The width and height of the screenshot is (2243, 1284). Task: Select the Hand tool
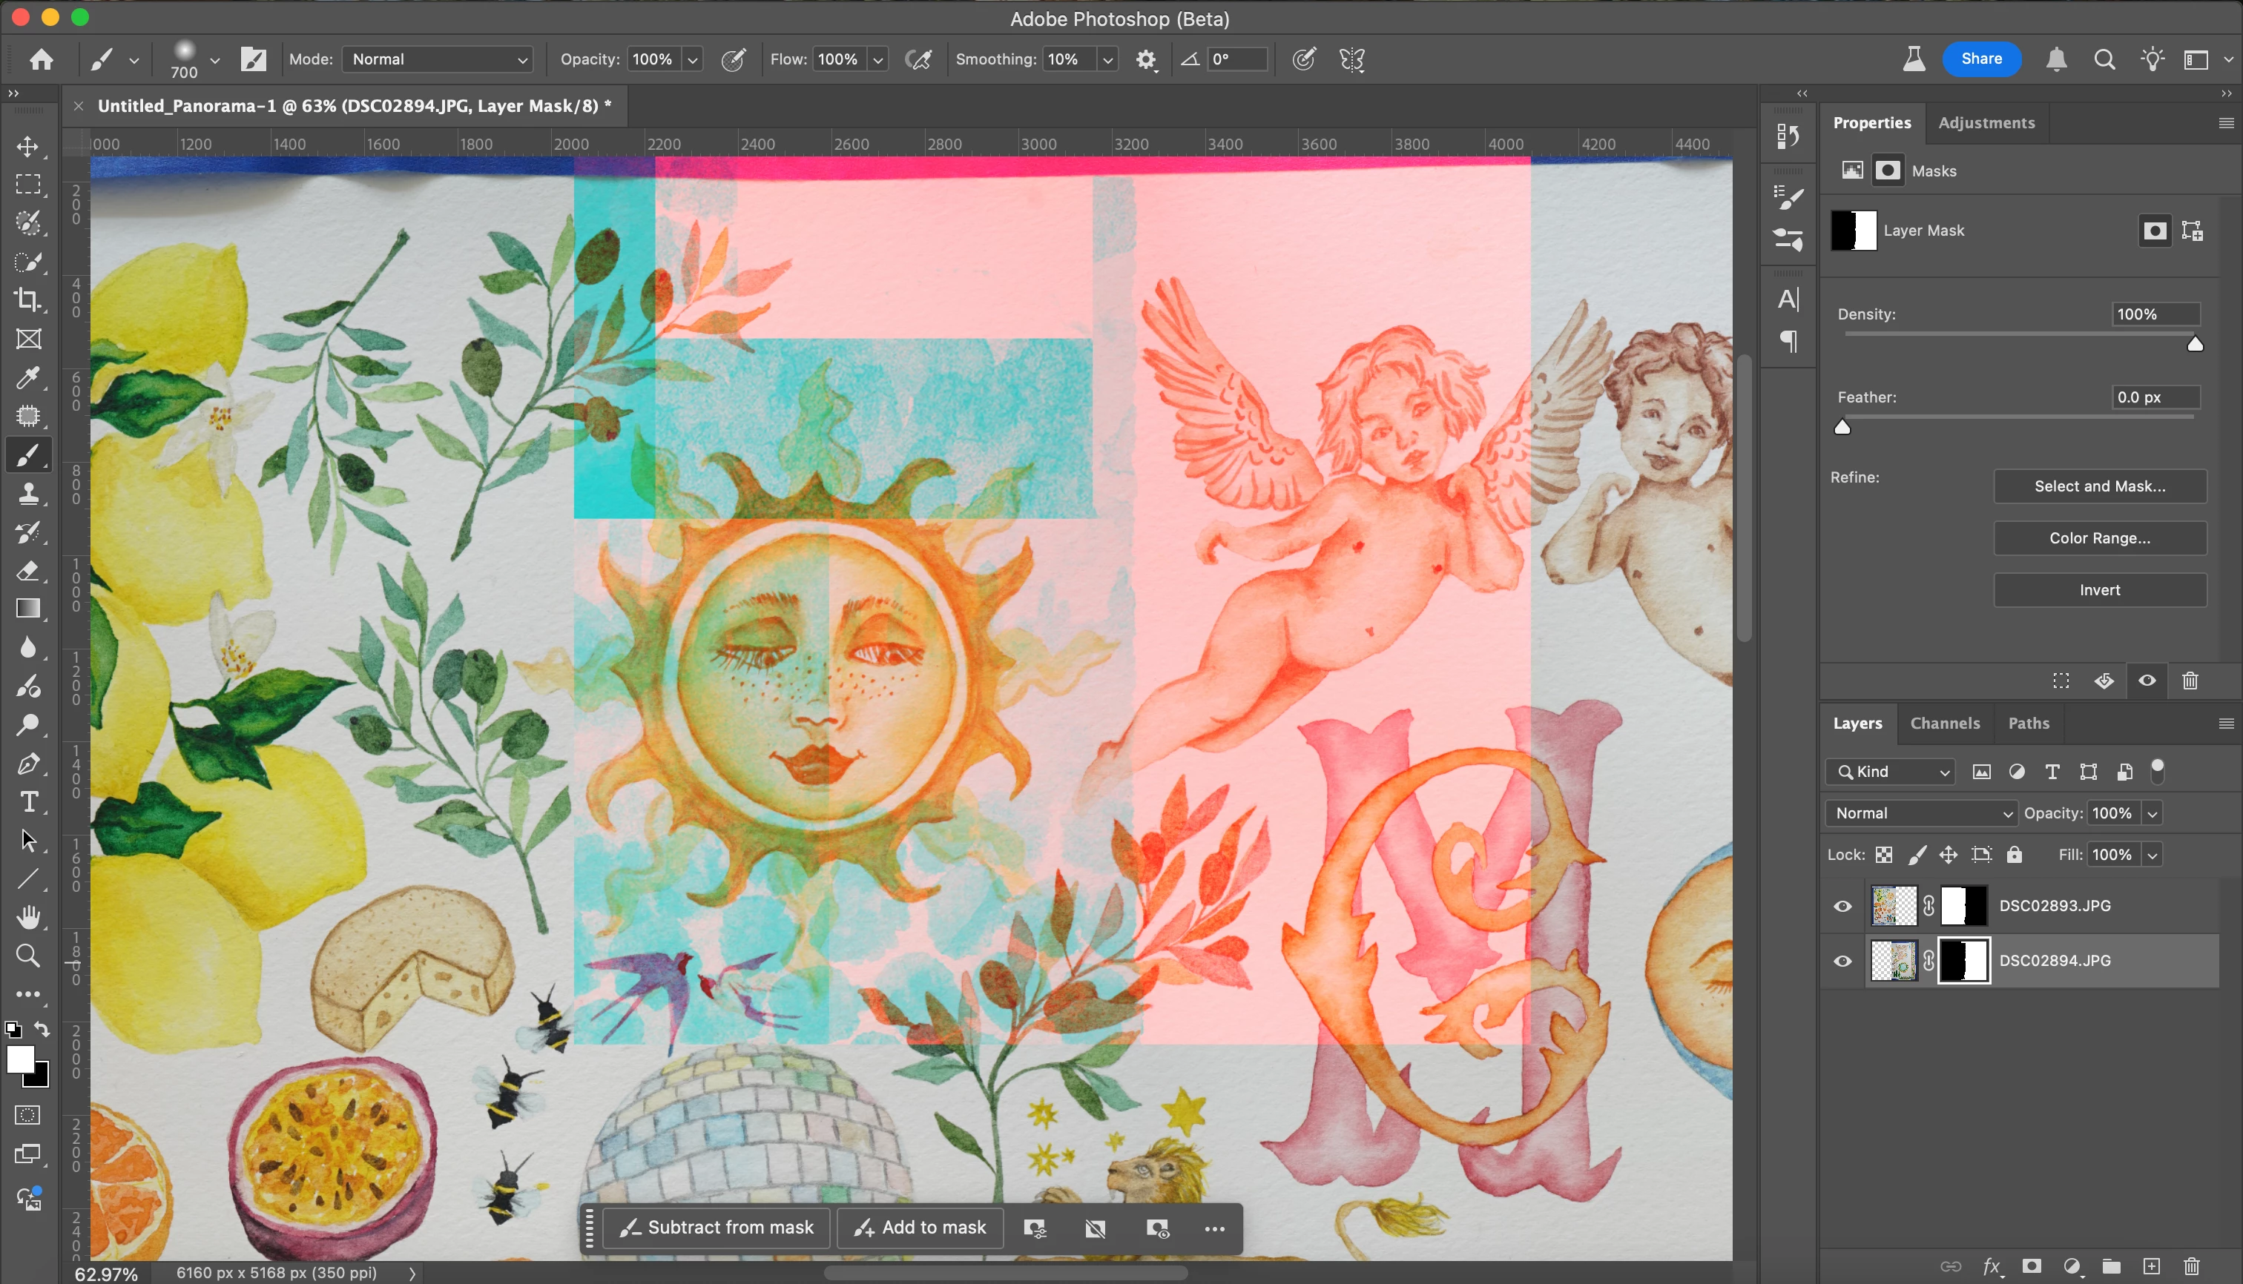[28, 917]
